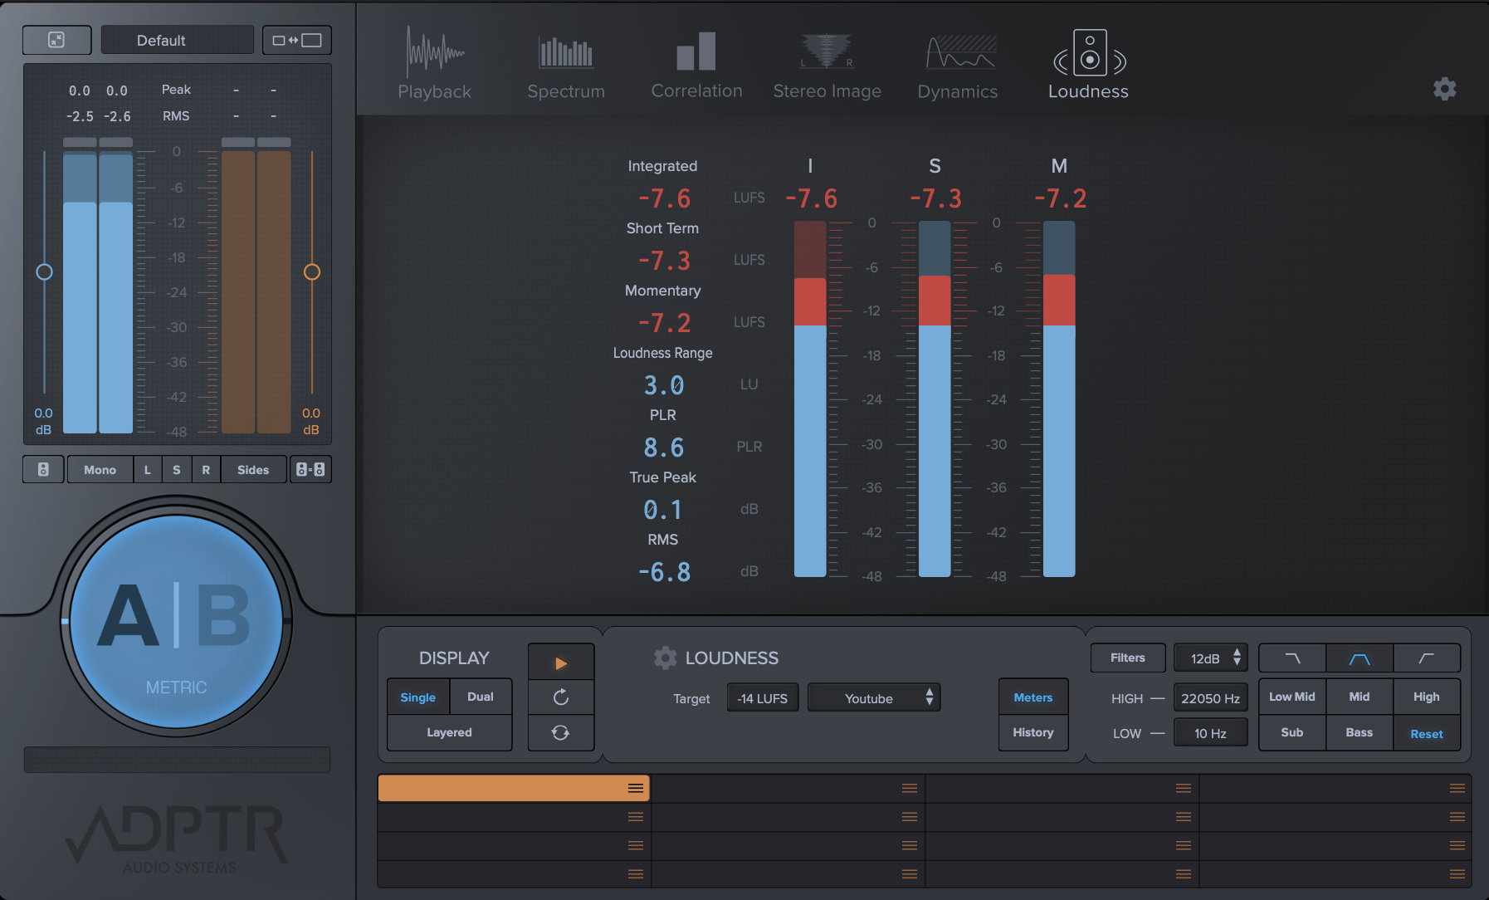Reset the filter settings
This screenshot has height=900, width=1489.
tap(1426, 734)
